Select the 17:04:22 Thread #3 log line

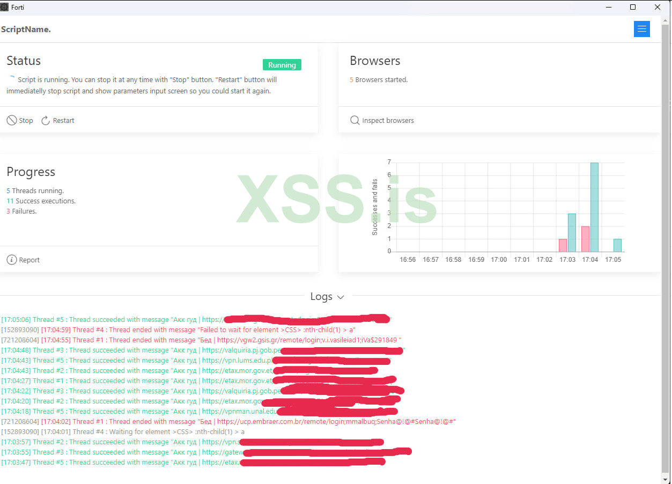[x=203, y=391]
